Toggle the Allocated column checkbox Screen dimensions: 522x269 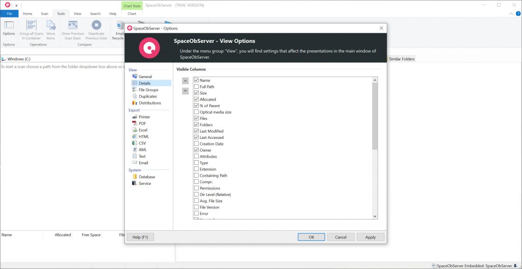click(196, 100)
